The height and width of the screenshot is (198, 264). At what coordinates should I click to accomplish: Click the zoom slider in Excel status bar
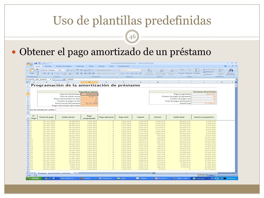click(226, 175)
